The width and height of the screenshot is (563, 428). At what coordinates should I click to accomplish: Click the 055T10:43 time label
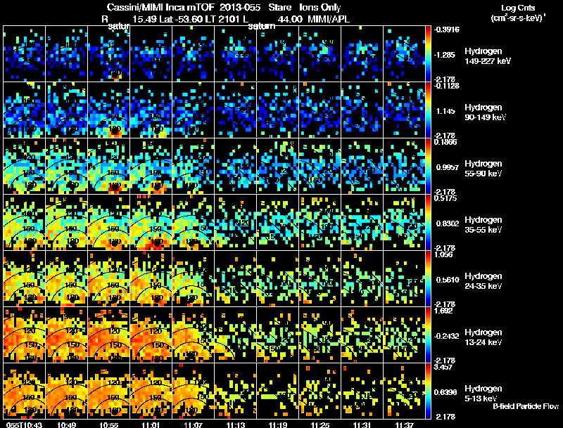pyautogui.click(x=24, y=425)
